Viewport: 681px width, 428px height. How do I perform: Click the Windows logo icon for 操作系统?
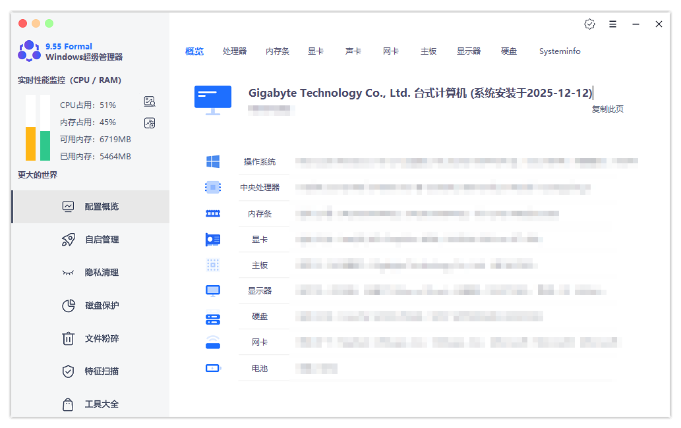point(213,162)
